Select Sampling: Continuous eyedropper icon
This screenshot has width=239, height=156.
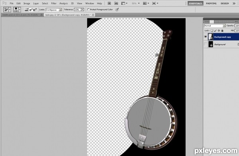(27, 10)
